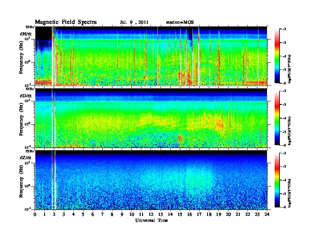This screenshot has width=318, height=246.
Task: Click the dH/dt spectrogram plot
Action: [151, 56]
